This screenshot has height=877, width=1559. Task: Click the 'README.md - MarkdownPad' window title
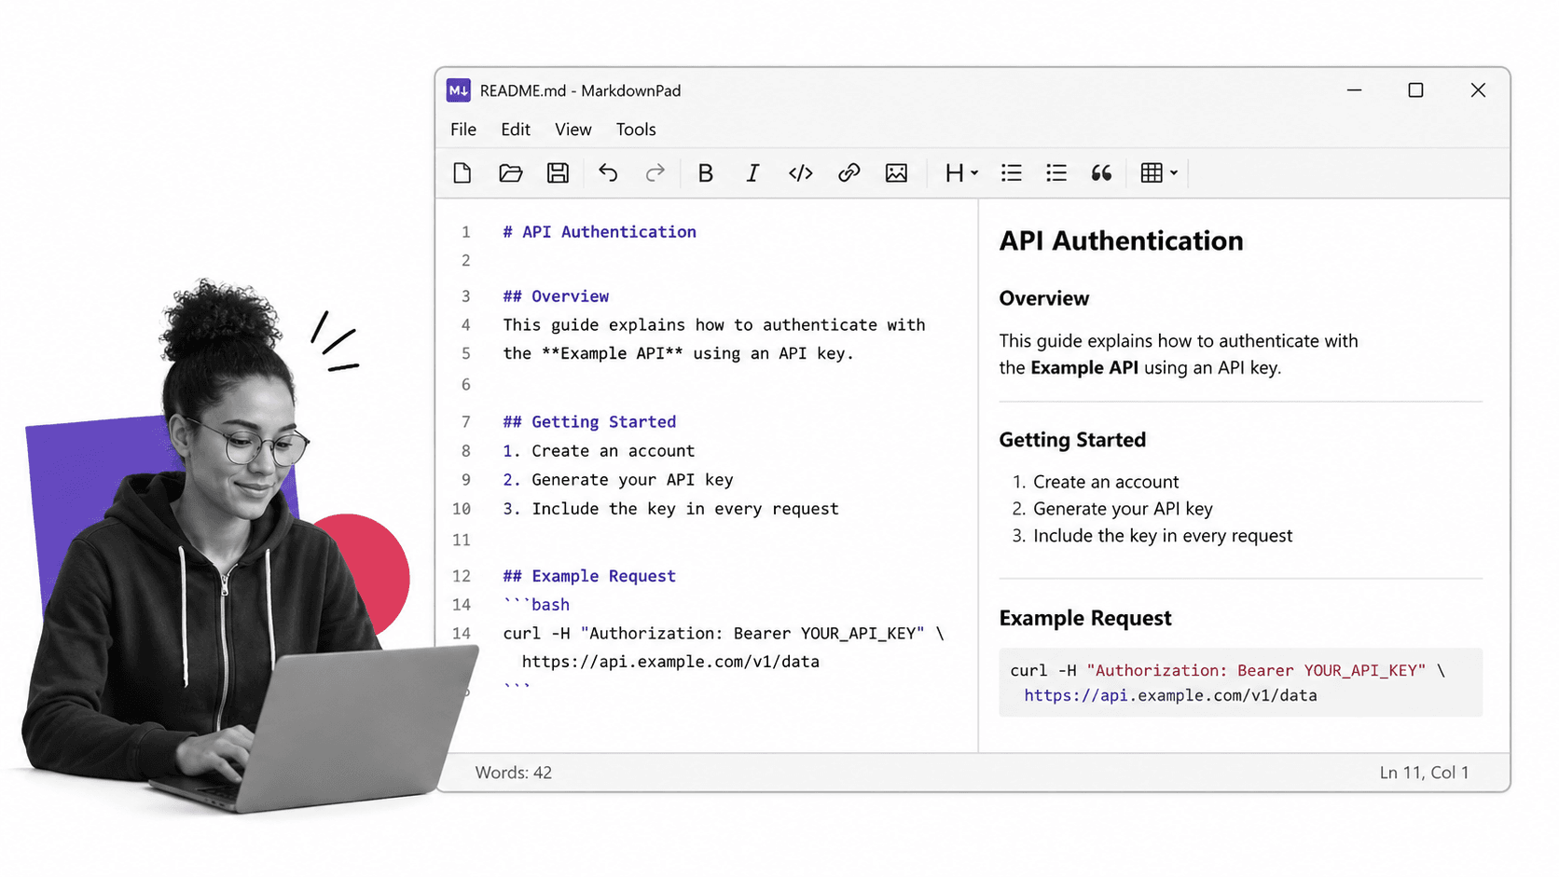pyautogui.click(x=581, y=90)
